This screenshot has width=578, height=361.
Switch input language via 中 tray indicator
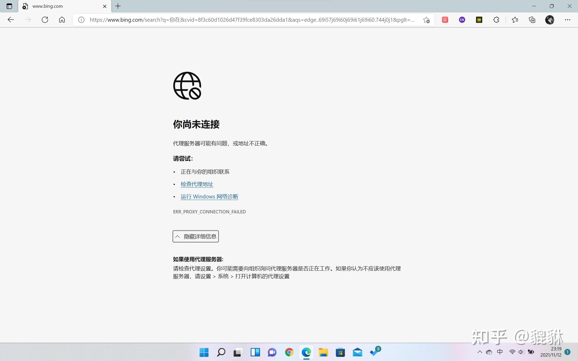pos(500,352)
